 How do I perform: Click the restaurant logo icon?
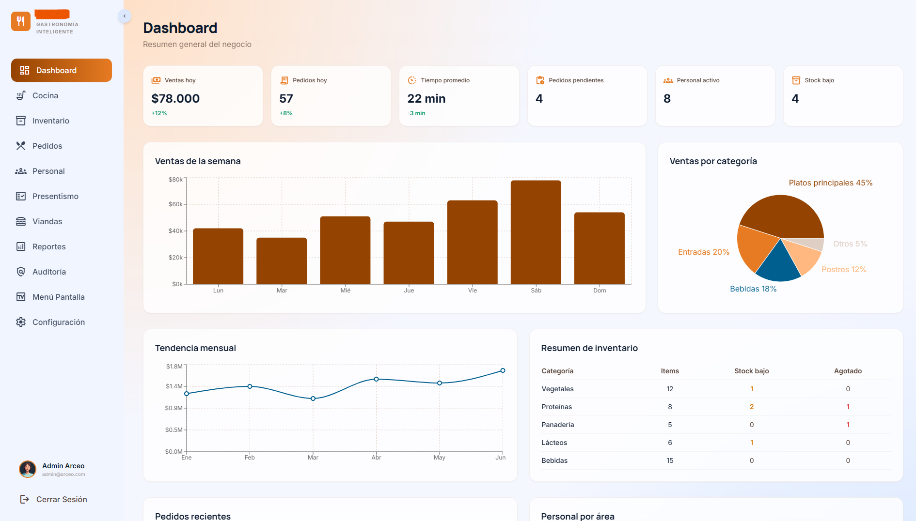point(21,21)
